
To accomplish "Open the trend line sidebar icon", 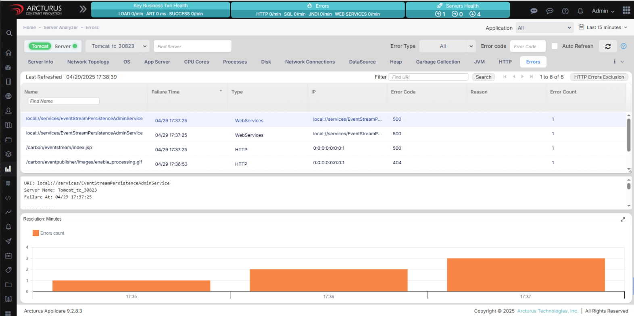I will pos(8,212).
